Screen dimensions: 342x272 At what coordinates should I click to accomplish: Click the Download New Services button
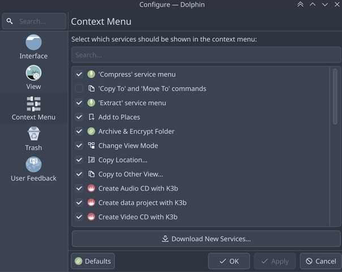(206, 239)
